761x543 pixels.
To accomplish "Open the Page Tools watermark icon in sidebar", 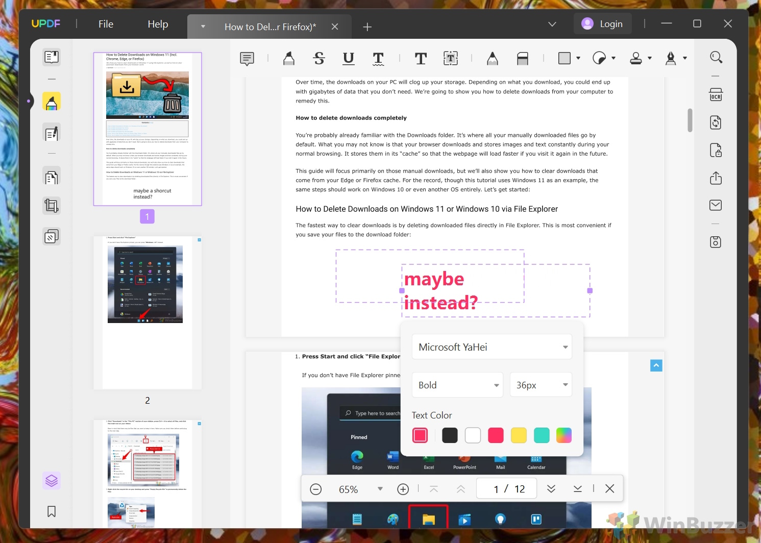I will tap(52, 236).
